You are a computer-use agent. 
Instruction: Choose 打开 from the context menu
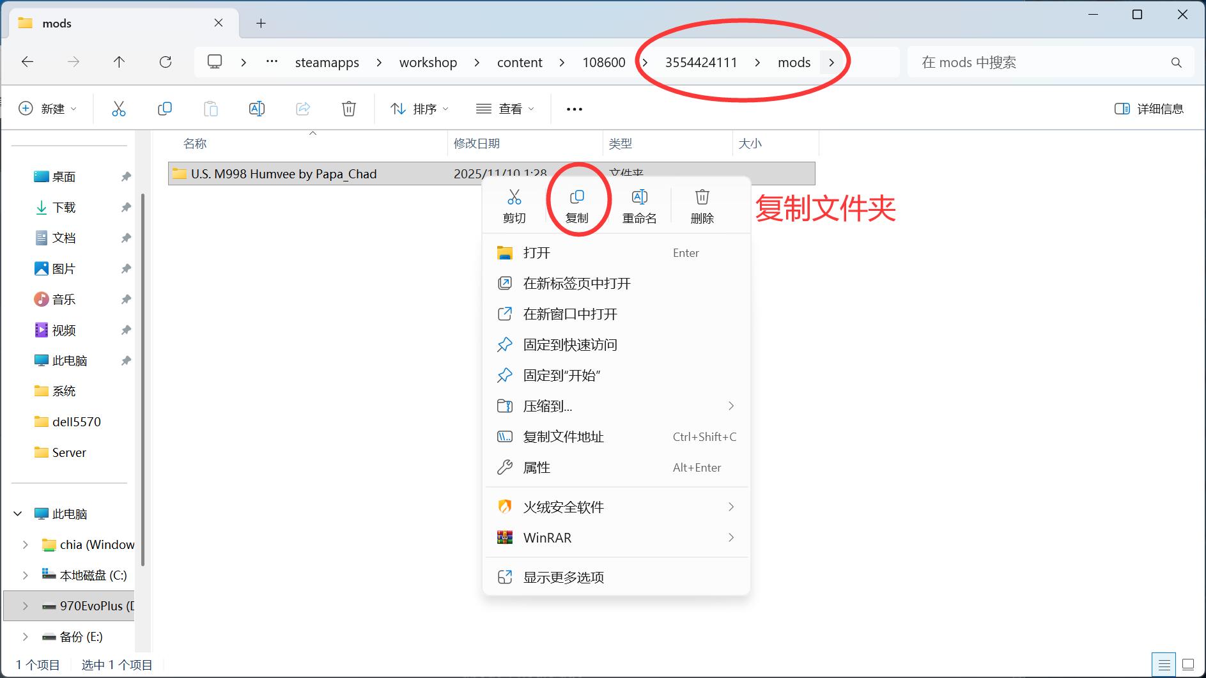(x=537, y=252)
